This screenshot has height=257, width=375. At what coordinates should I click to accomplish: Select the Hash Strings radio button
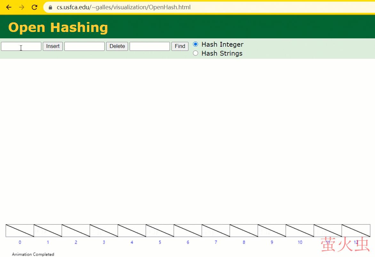pyautogui.click(x=195, y=53)
